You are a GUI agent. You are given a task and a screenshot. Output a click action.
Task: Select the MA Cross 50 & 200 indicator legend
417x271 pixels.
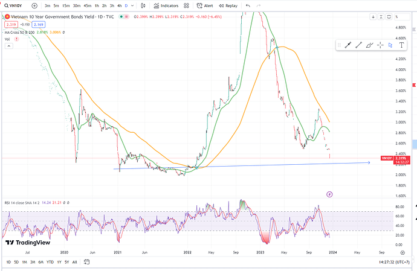pyautogui.click(x=19, y=32)
